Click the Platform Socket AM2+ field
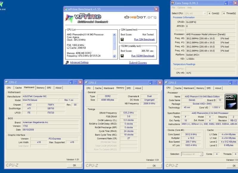 click(x=211, y=55)
